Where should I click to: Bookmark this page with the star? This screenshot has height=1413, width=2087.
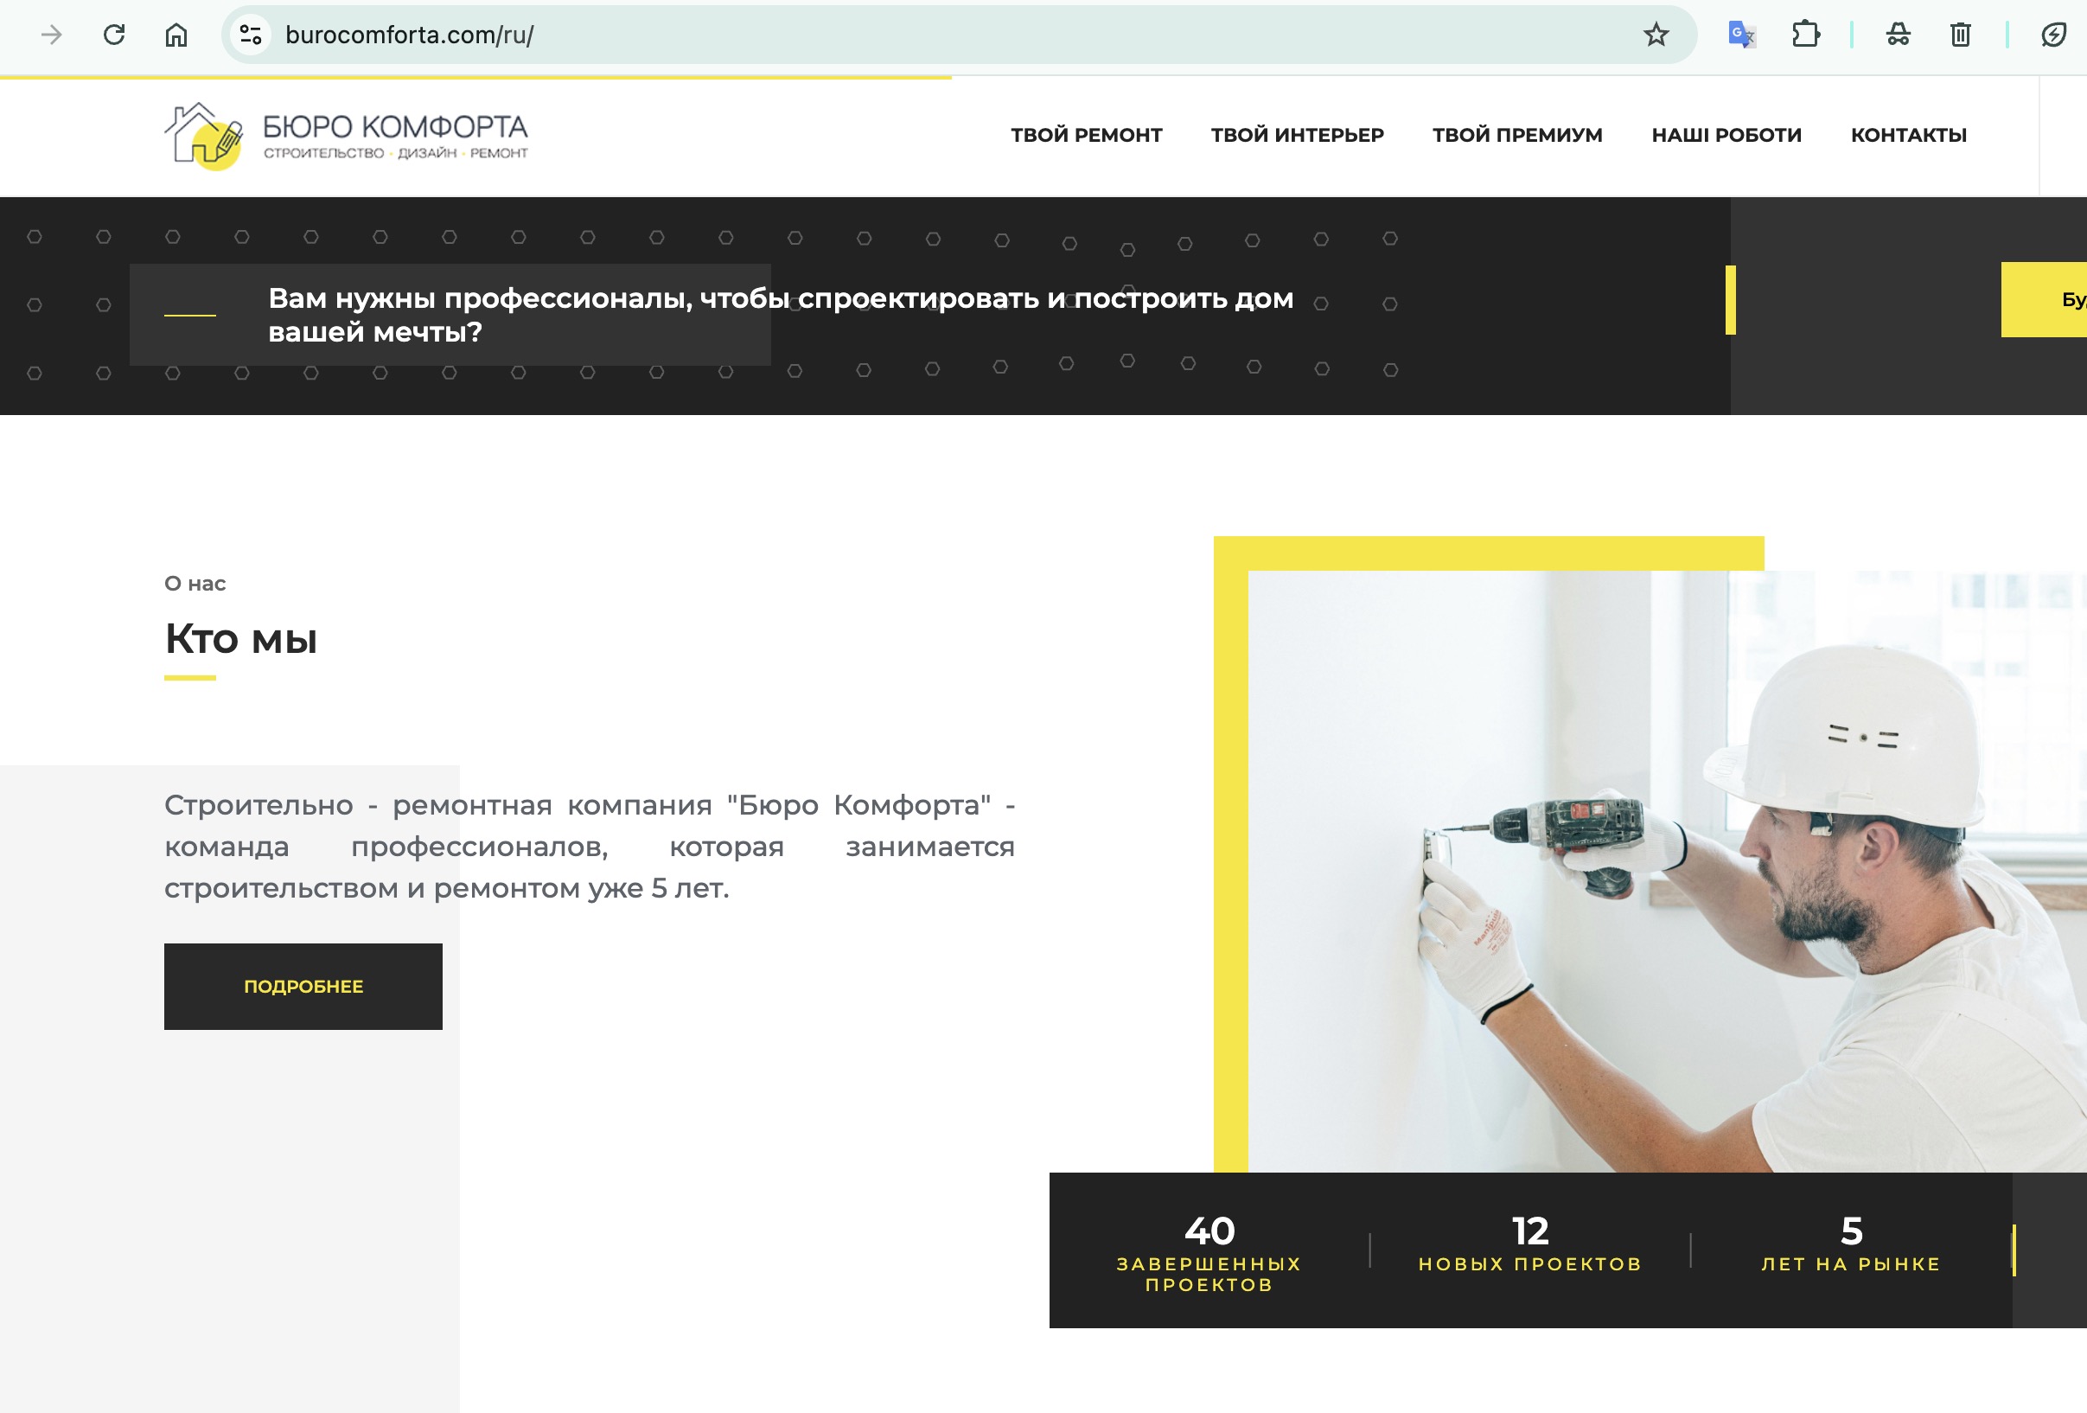point(1655,35)
